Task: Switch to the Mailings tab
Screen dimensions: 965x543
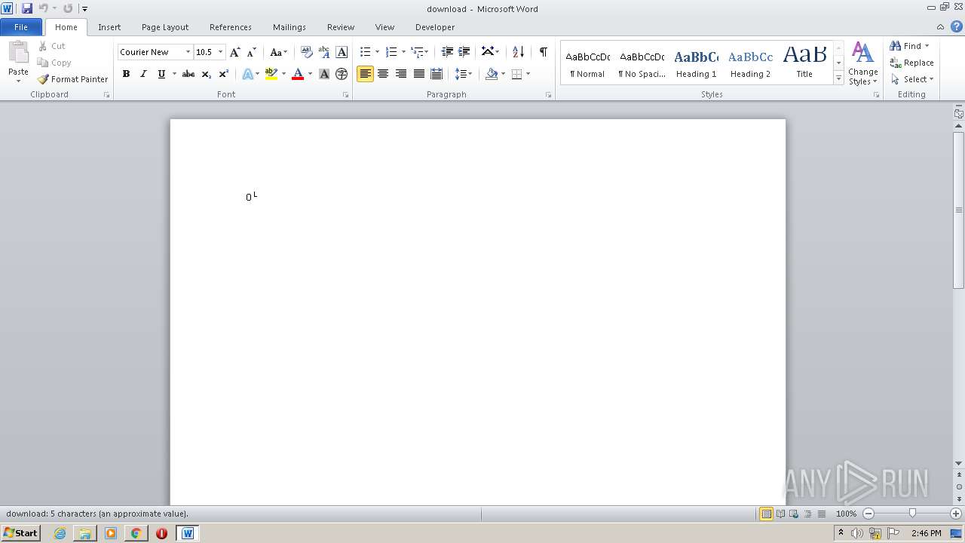Action: (x=289, y=27)
